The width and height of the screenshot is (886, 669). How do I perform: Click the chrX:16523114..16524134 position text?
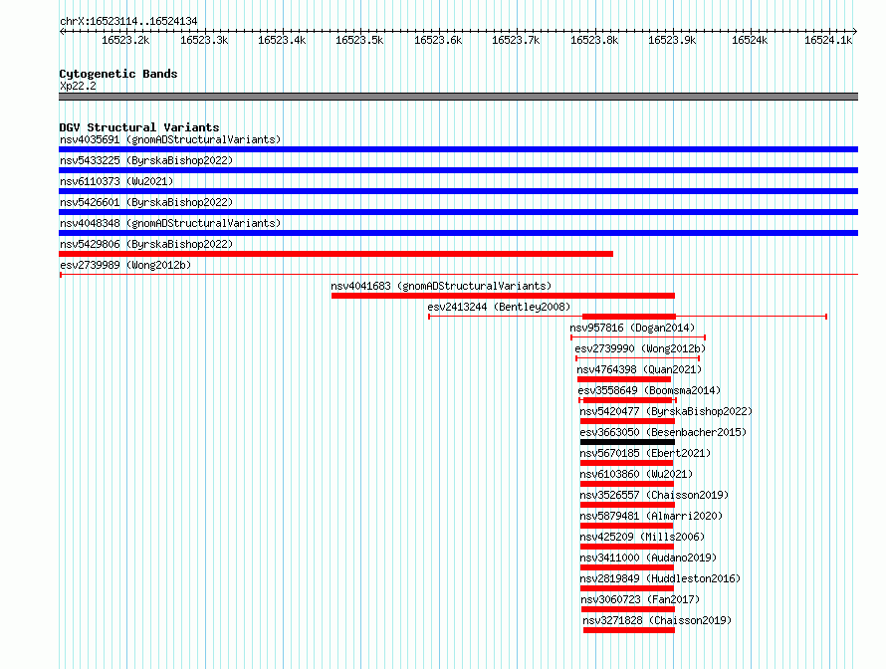tap(128, 22)
